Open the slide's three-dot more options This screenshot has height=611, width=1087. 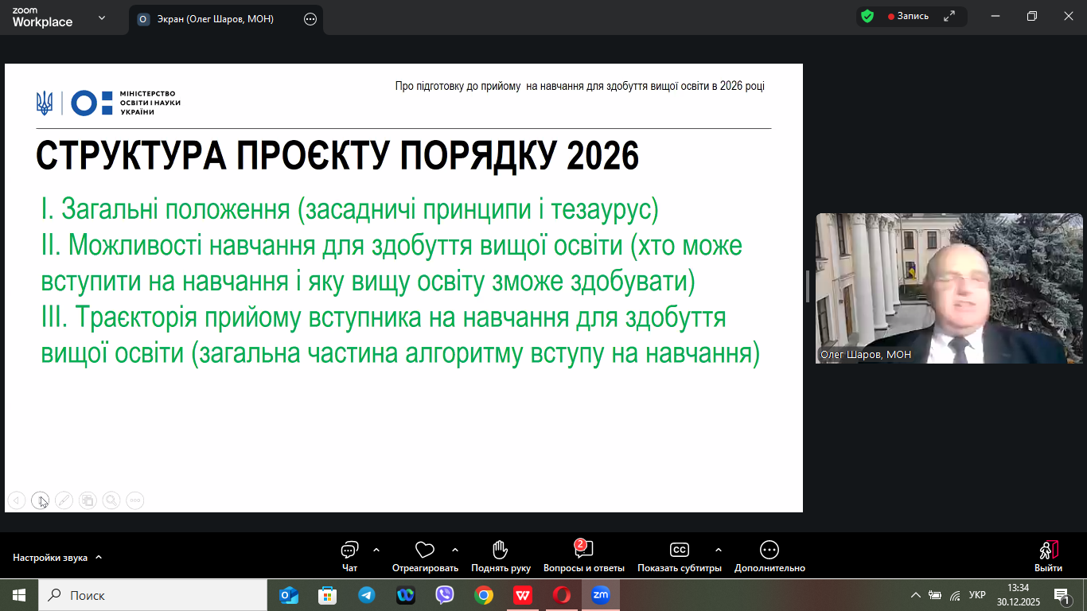tap(135, 500)
